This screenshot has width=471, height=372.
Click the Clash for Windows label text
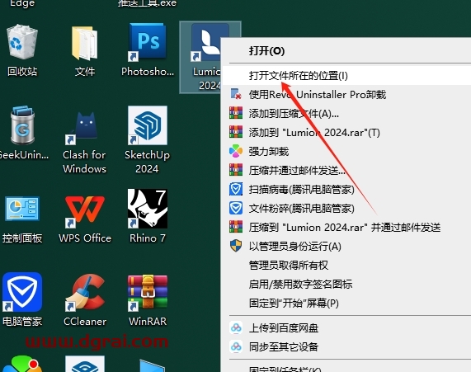coord(84,162)
